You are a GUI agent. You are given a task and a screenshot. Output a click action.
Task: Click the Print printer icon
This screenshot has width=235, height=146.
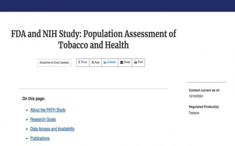[136, 62]
